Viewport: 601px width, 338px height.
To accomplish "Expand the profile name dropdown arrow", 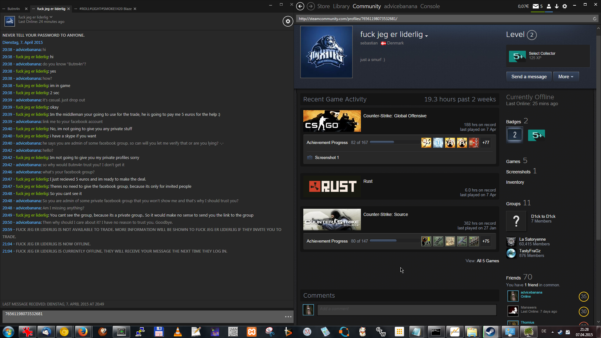I will coord(426,36).
